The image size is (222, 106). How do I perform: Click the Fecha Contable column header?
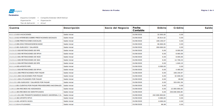point(138,29)
